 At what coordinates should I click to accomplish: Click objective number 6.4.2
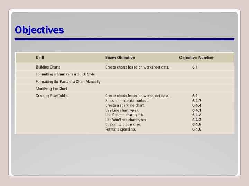[196, 115]
